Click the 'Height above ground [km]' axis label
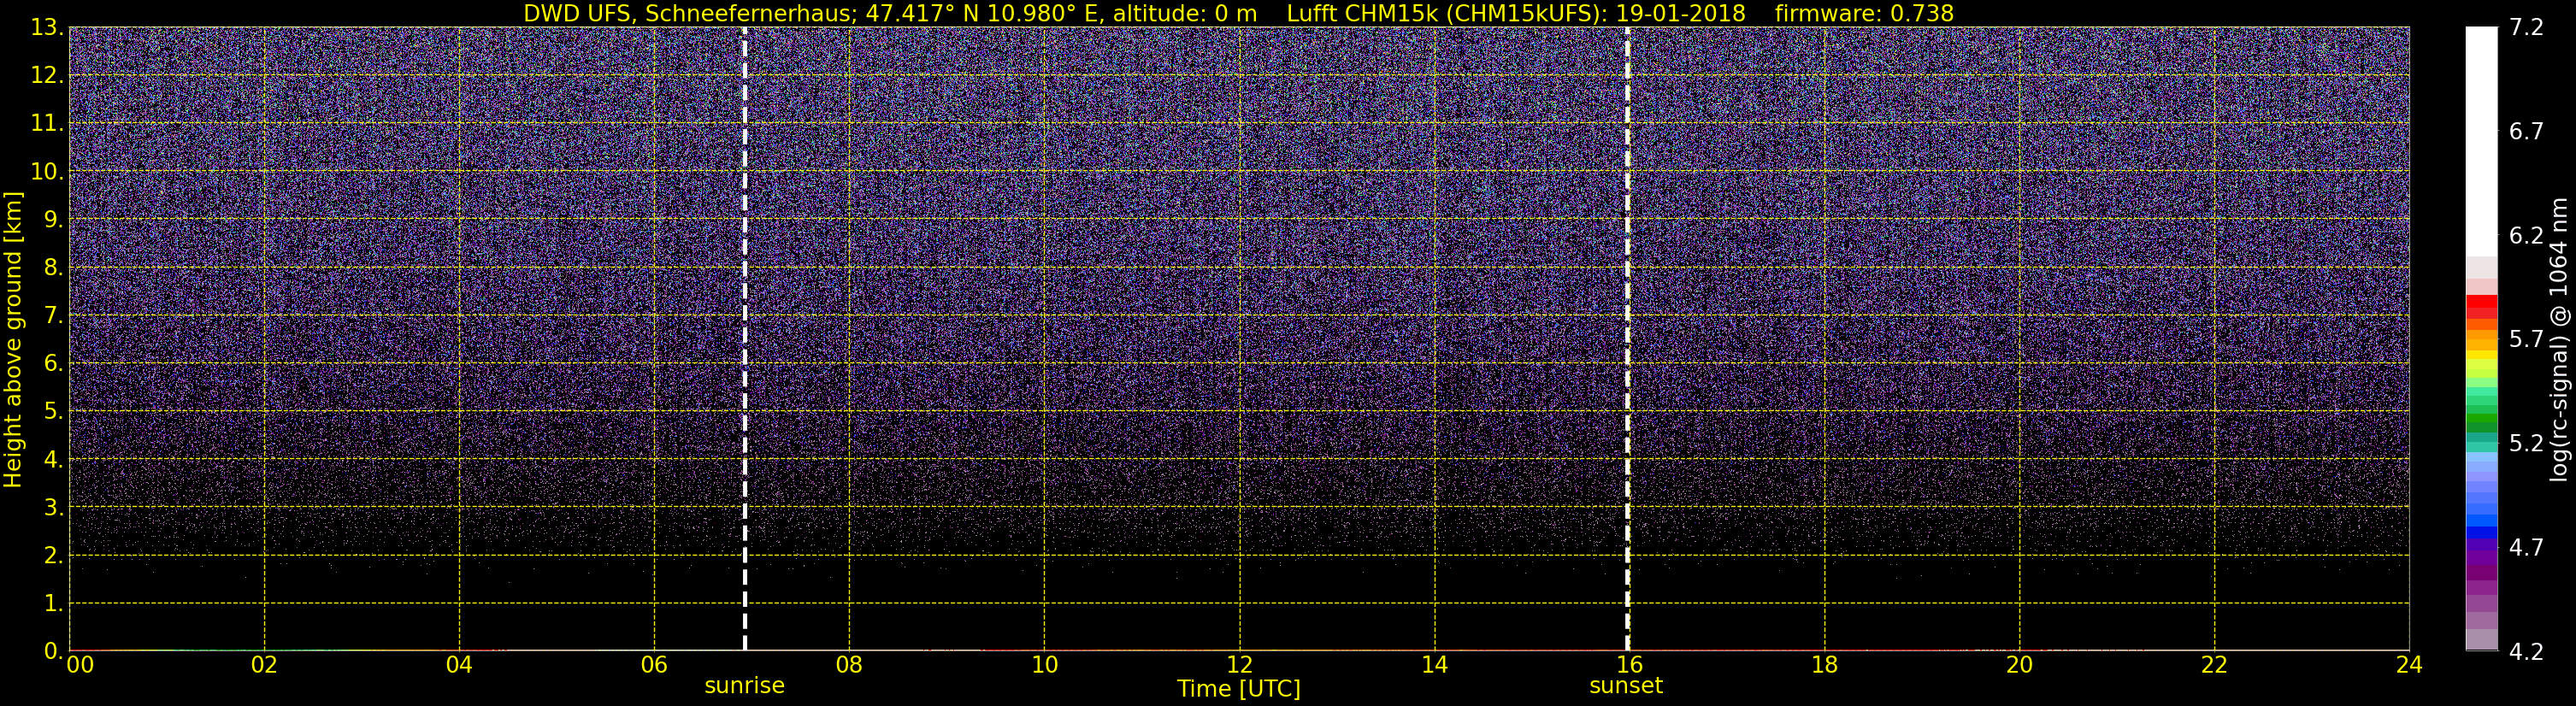This screenshot has width=2576, height=706. coord(13,339)
